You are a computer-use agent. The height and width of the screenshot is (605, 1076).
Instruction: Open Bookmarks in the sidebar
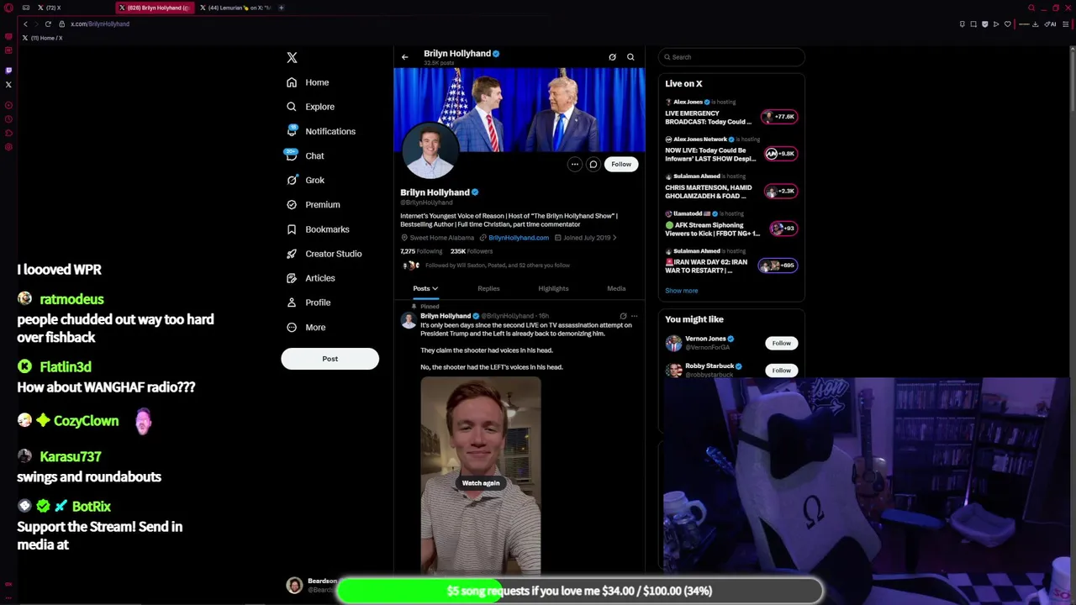click(318, 229)
